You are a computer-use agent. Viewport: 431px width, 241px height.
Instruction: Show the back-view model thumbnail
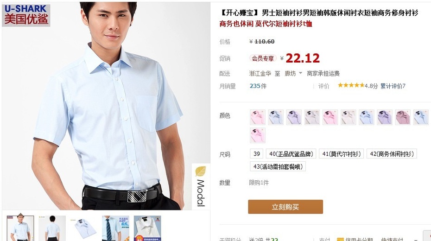click(x=52, y=228)
